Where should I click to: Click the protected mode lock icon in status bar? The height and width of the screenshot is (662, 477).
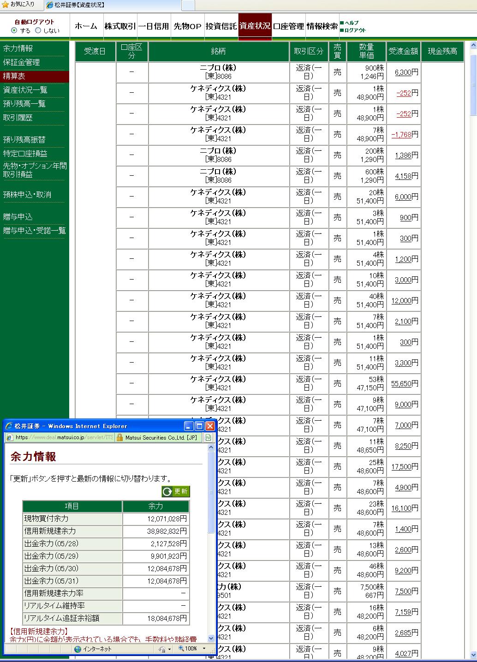[162, 649]
